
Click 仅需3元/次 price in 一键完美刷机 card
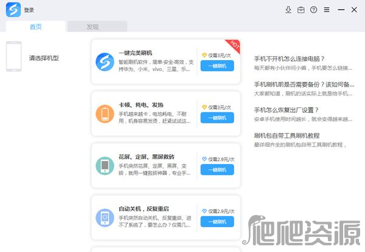click(220, 55)
